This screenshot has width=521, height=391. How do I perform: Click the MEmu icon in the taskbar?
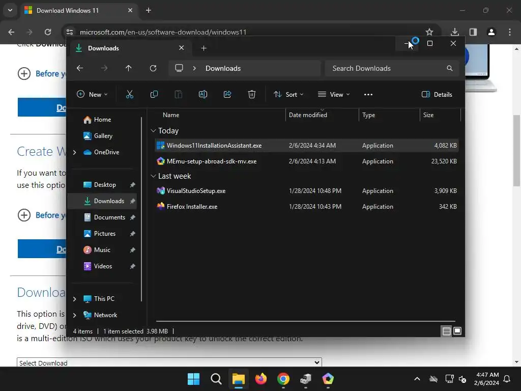(x=328, y=379)
